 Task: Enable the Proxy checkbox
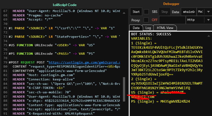pos(146,20)
